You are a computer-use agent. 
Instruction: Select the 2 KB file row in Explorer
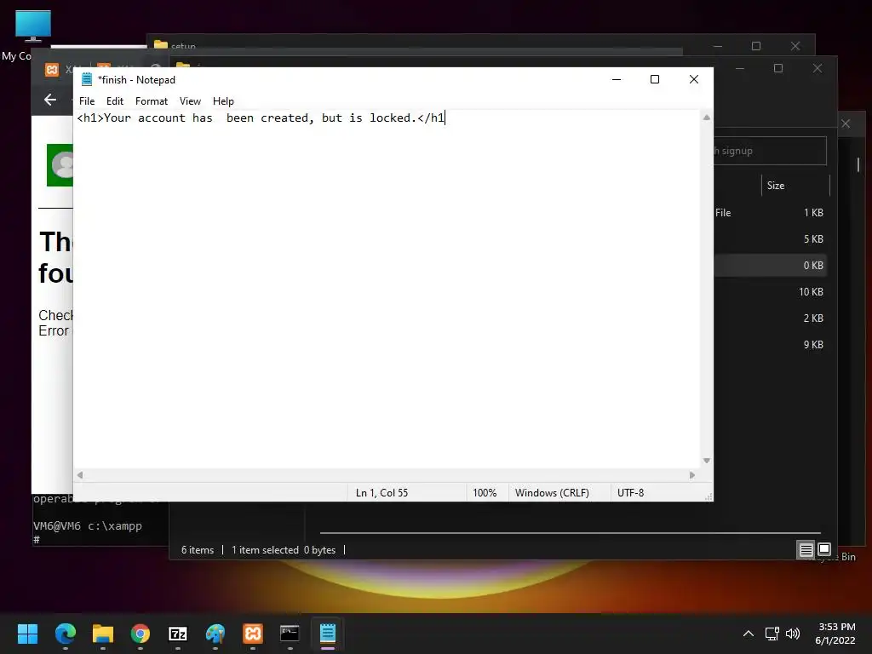(770, 318)
